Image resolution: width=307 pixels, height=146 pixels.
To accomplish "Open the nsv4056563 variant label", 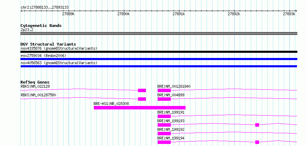I will point(59,63).
